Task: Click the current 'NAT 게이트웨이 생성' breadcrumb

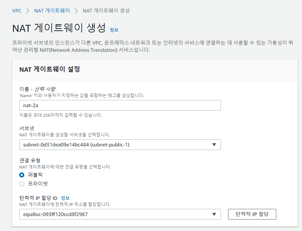Action: click(x=106, y=11)
